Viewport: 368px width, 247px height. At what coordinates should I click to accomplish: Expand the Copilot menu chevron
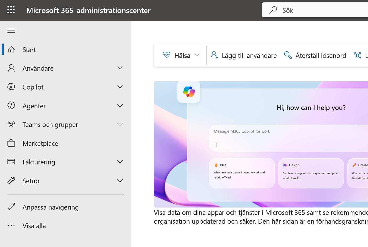pos(120,87)
